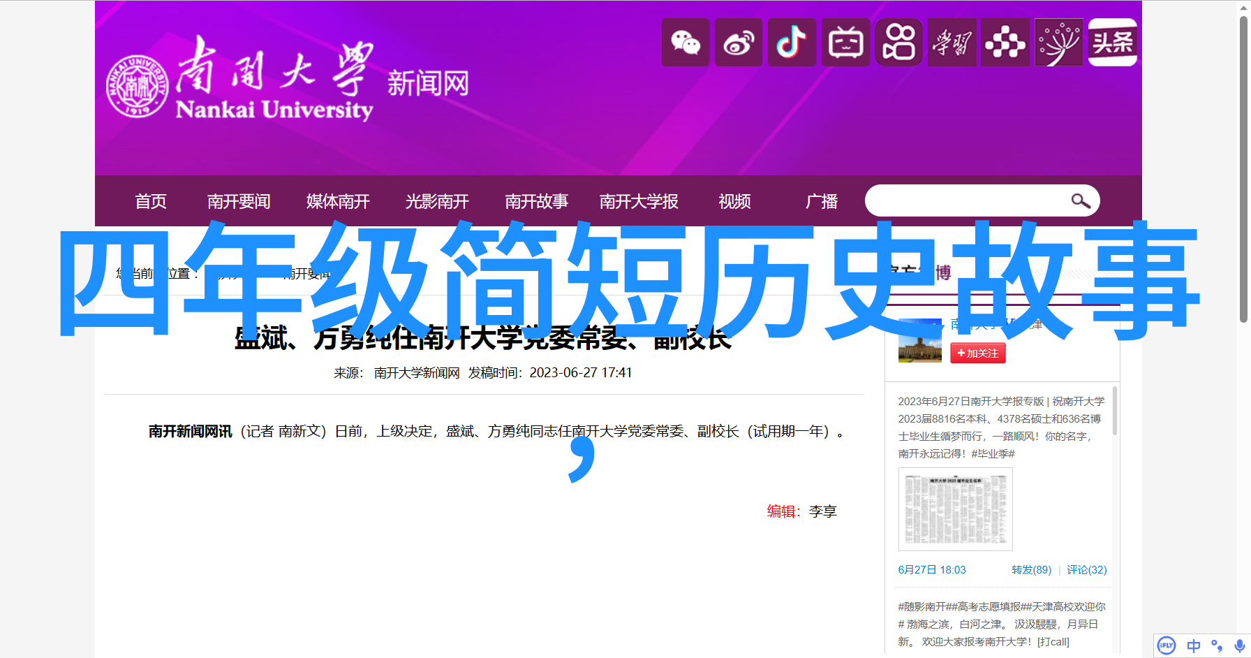
Task: Click the red 加关注 follow button
Action: point(977,353)
